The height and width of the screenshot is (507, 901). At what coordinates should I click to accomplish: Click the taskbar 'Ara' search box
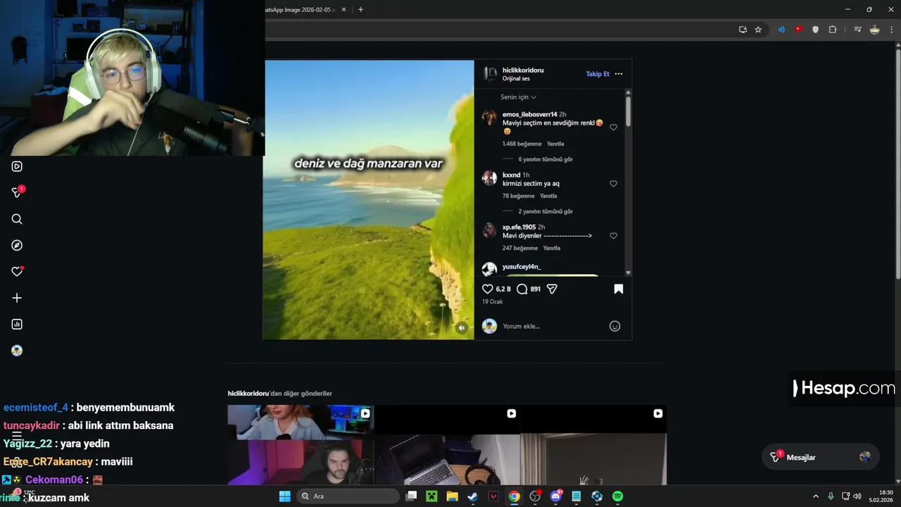coord(348,496)
